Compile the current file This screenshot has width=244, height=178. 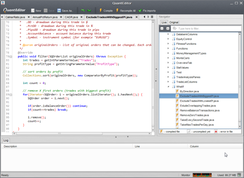(106, 11)
